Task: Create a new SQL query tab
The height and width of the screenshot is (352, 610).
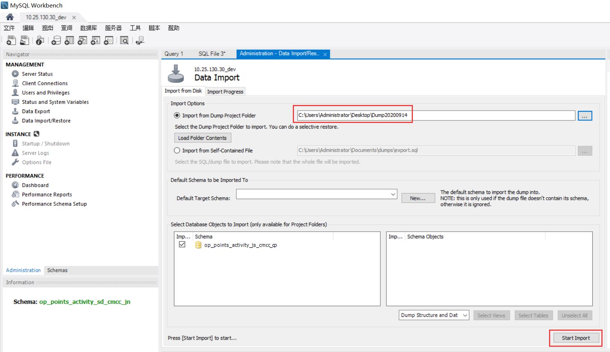Action: point(11,40)
